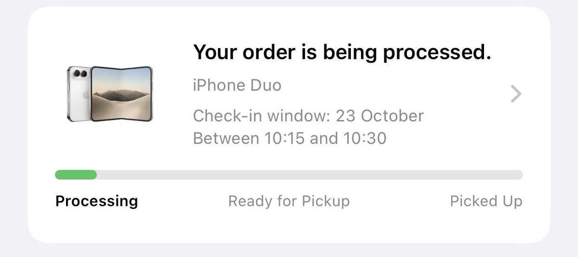Tap the iPhone Duo product name

click(237, 85)
